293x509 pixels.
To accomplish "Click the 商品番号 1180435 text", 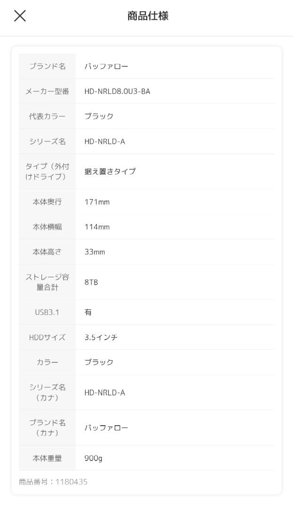I will point(52,482).
